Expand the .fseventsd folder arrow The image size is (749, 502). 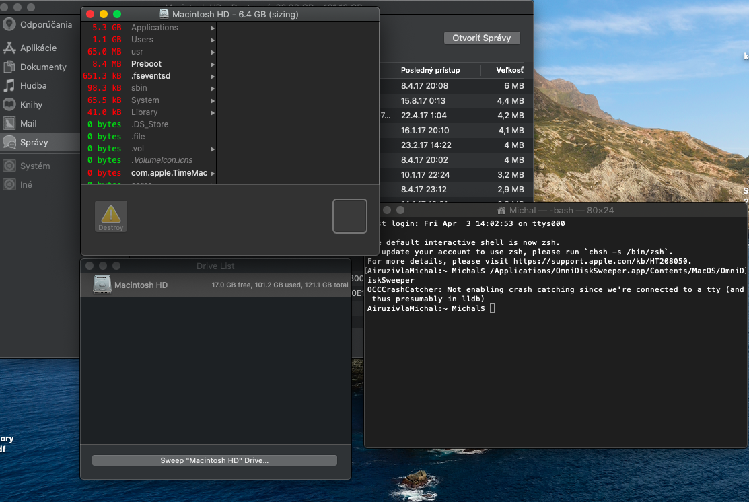pos(213,77)
